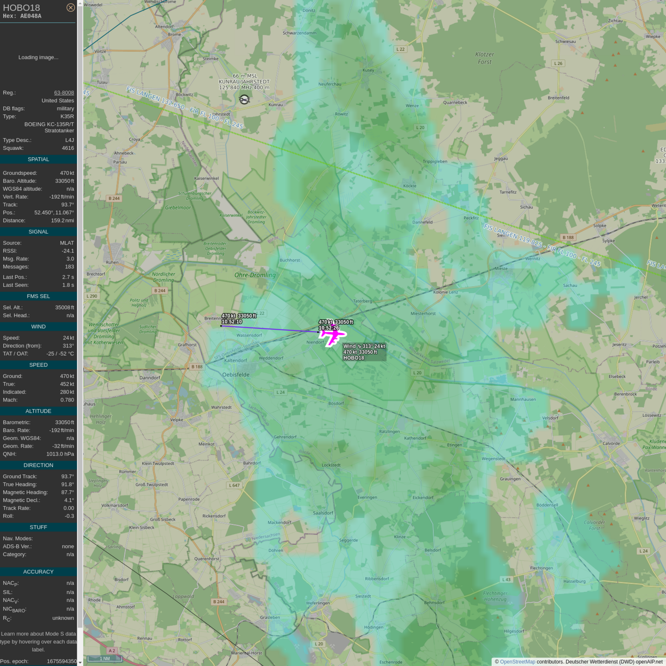This screenshot has height=666, width=666.
Task: Open the OpenStreetMap attribution link
Action: tap(517, 662)
